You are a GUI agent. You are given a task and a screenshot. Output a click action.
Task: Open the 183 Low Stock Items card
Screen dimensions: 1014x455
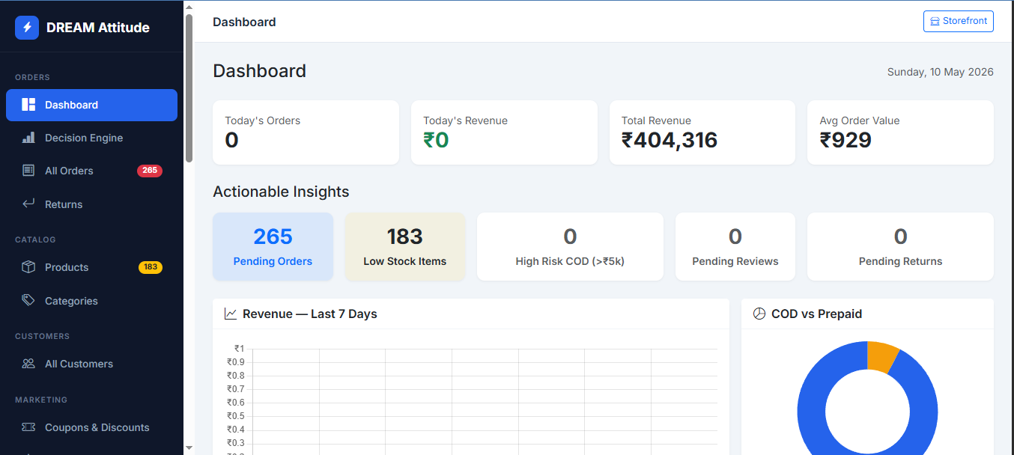pyautogui.click(x=405, y=247)
